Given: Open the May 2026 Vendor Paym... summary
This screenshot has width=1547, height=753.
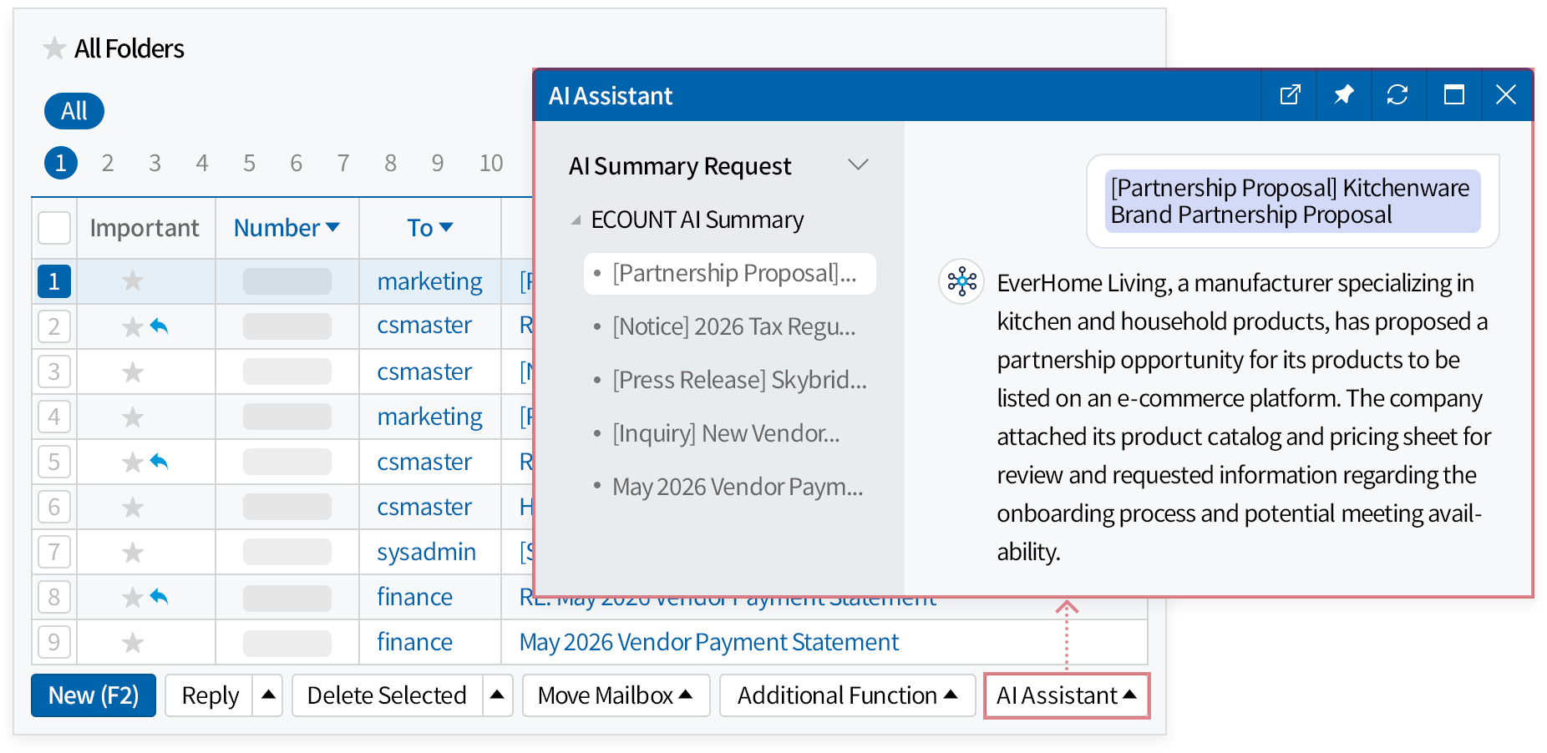Looking at the screenshot, I should [x=738, y=487].
